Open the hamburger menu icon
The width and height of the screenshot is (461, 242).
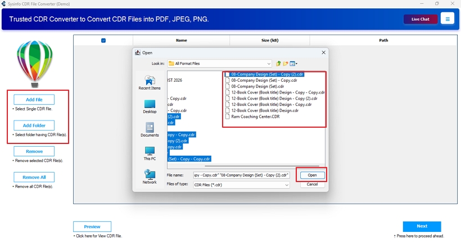[x=448, y=19]
